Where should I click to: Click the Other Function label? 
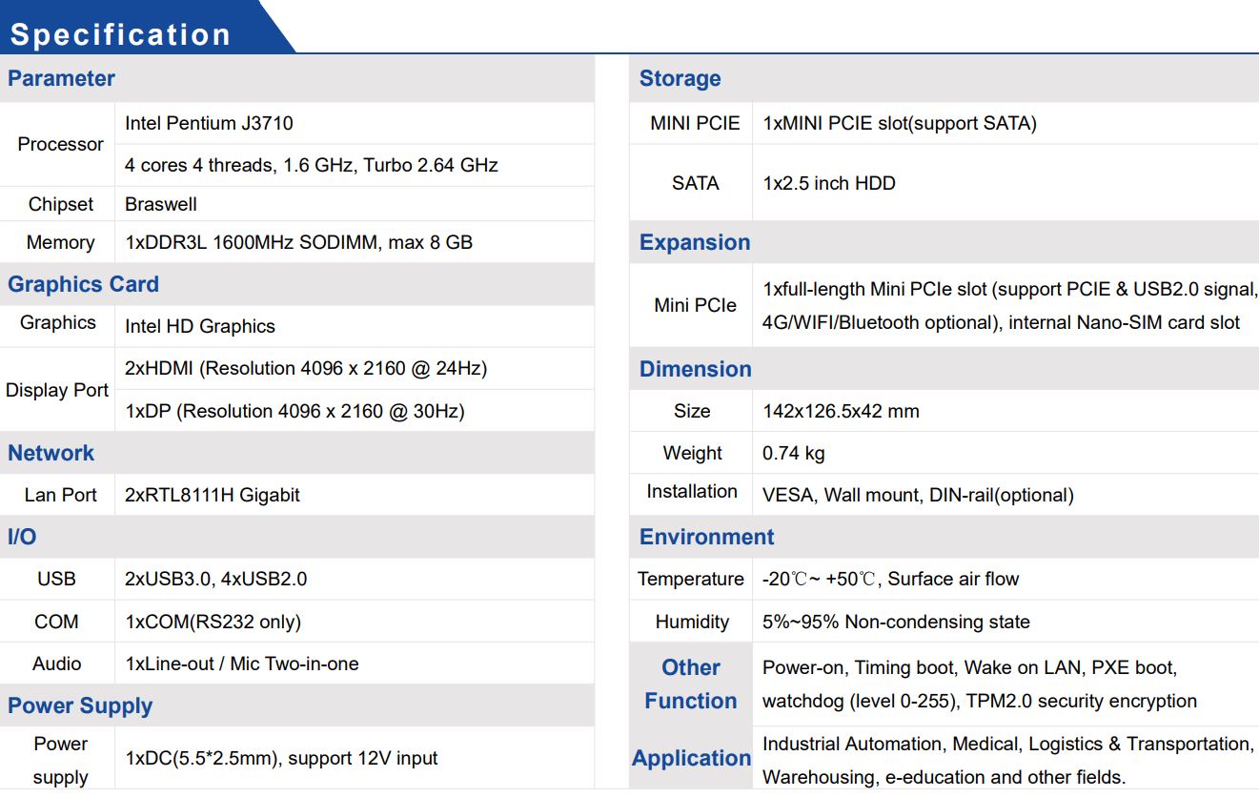[x=691, y=685]
